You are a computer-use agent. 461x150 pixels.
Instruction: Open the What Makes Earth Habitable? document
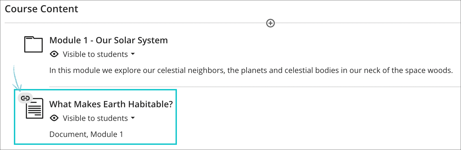pyautogui.click(x=111, y=104)
